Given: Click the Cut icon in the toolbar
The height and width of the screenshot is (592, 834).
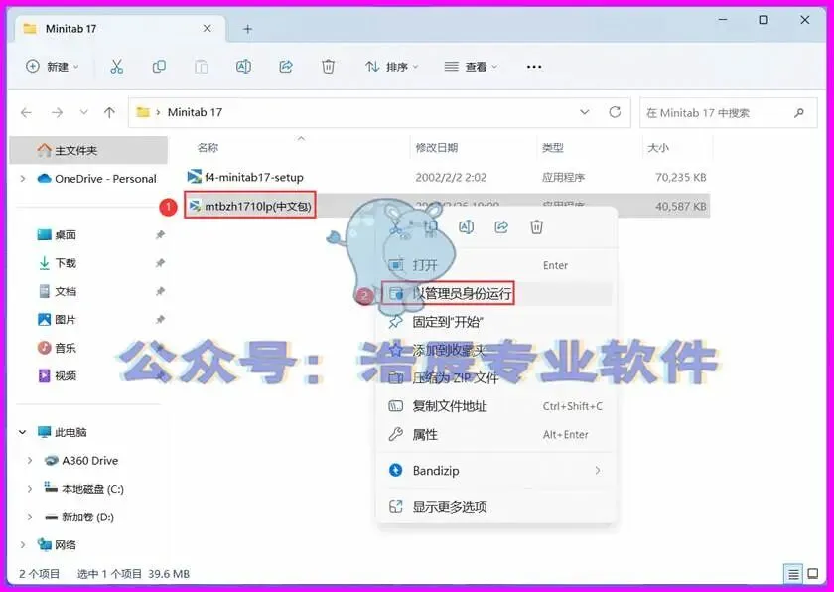Looking at the screenshot, I should click(x=116, y=67).
